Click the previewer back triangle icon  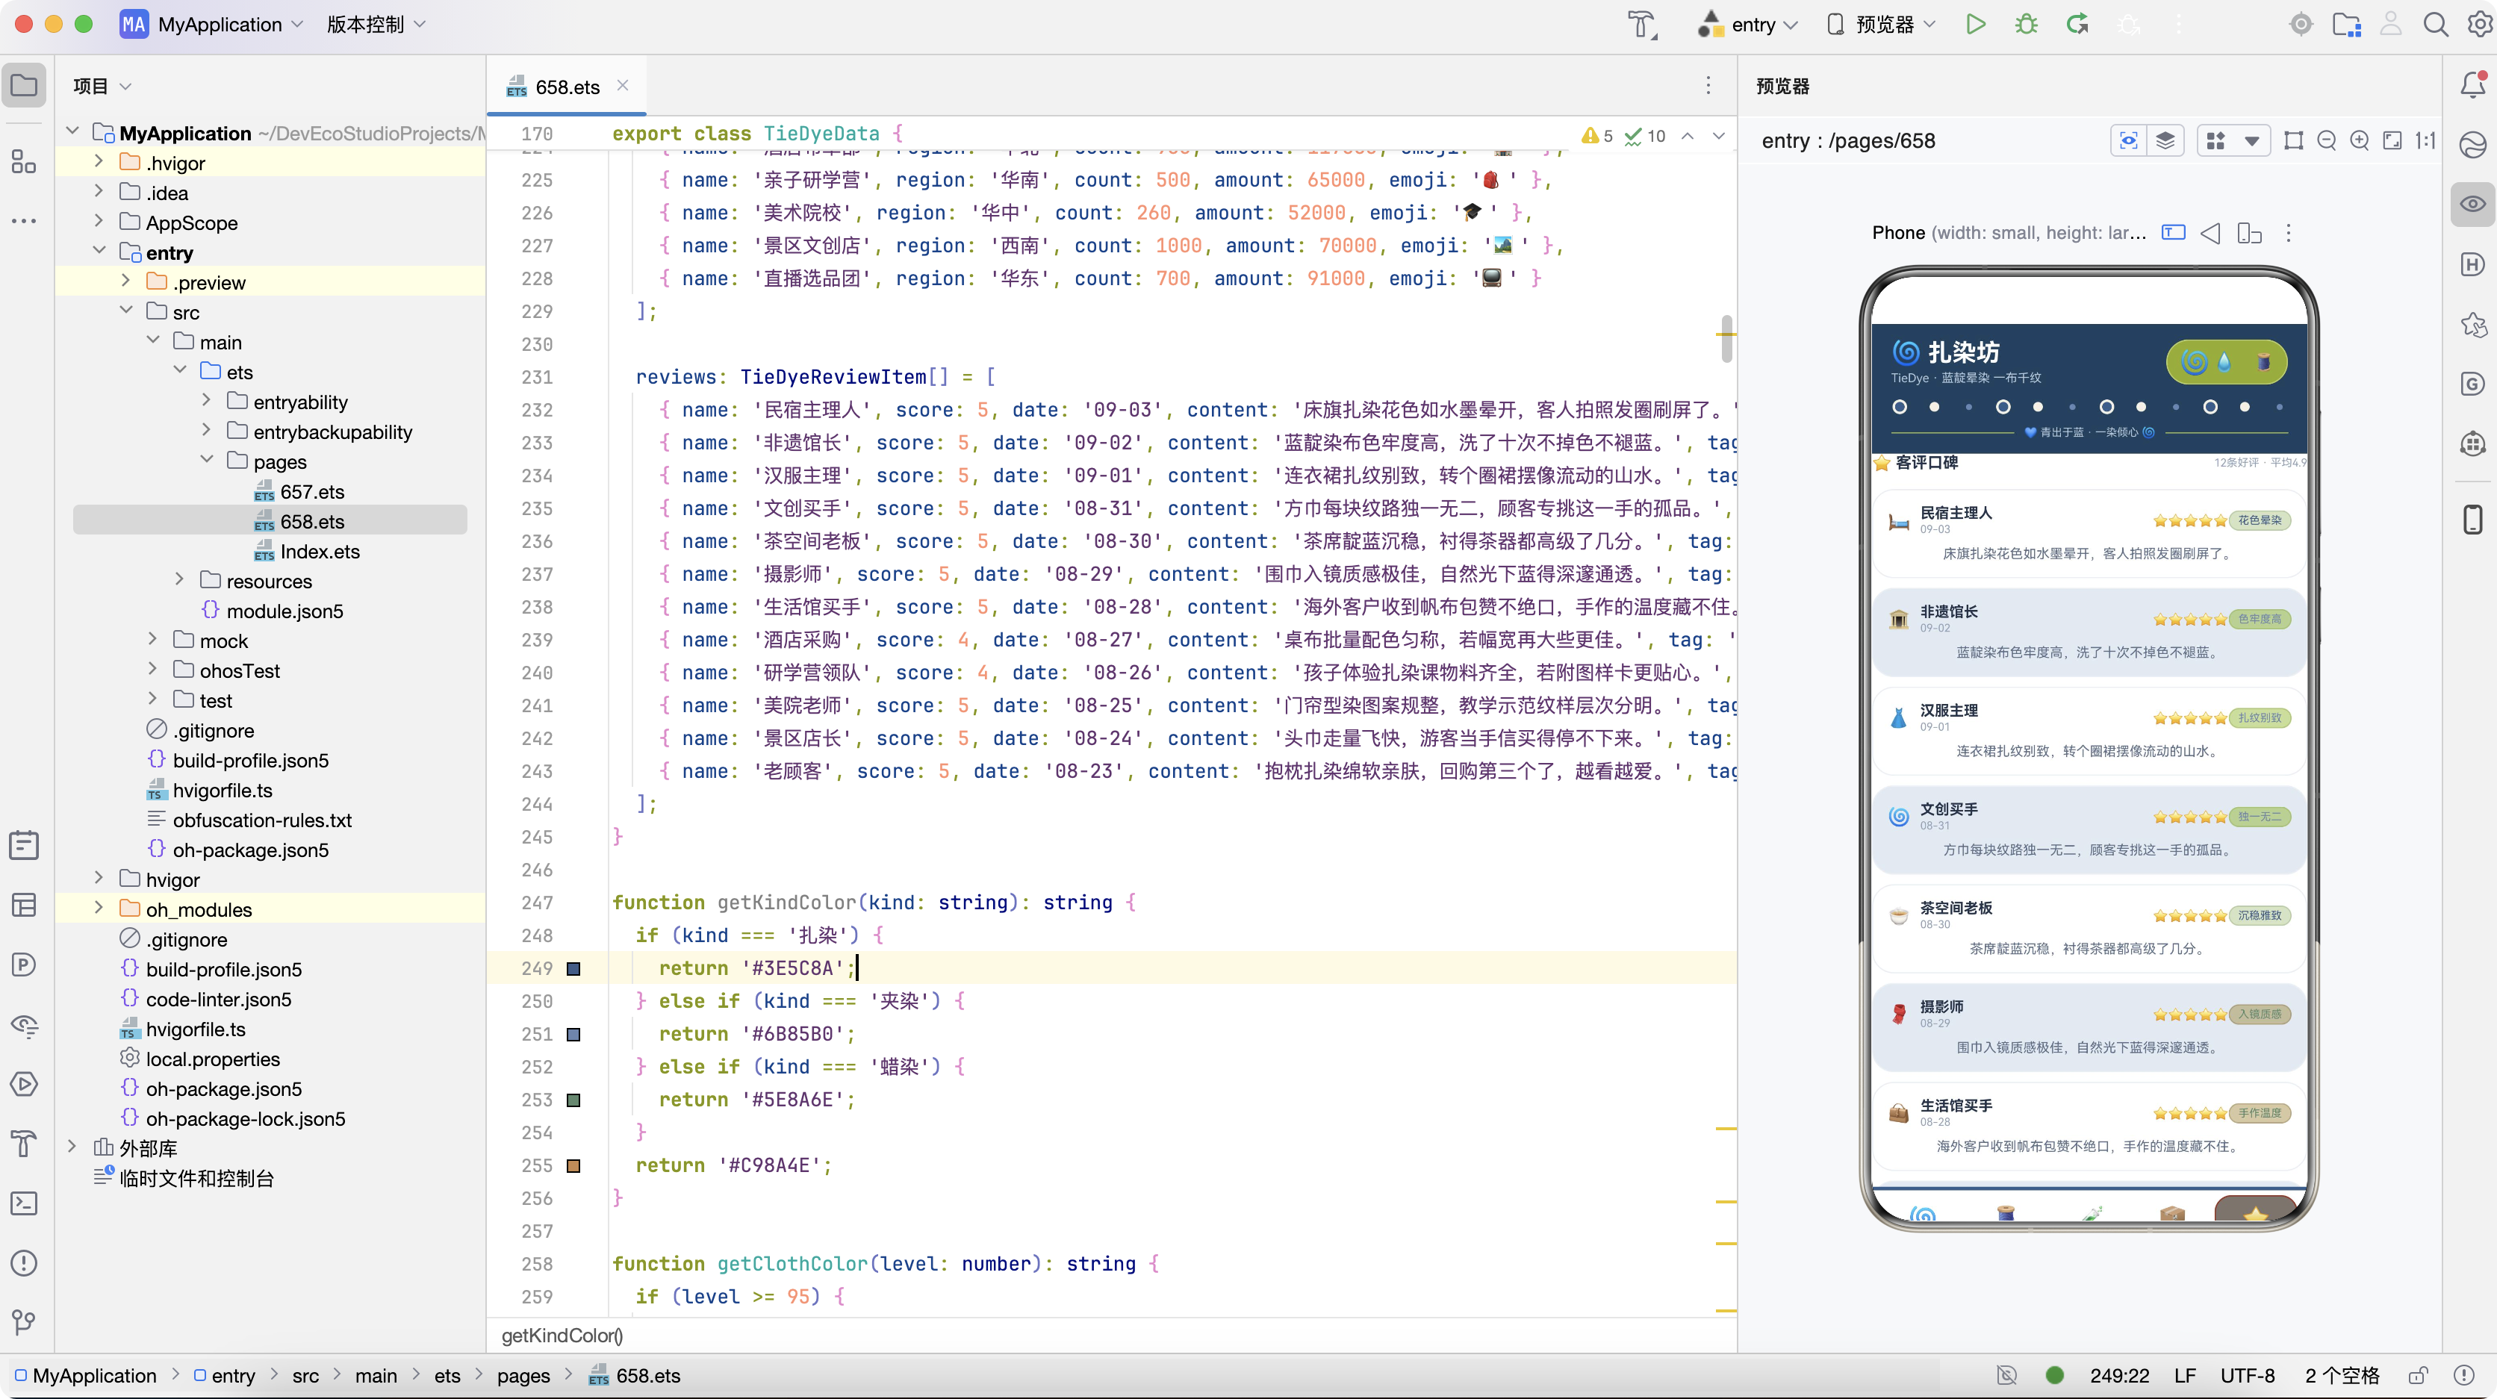(2210, 234)
